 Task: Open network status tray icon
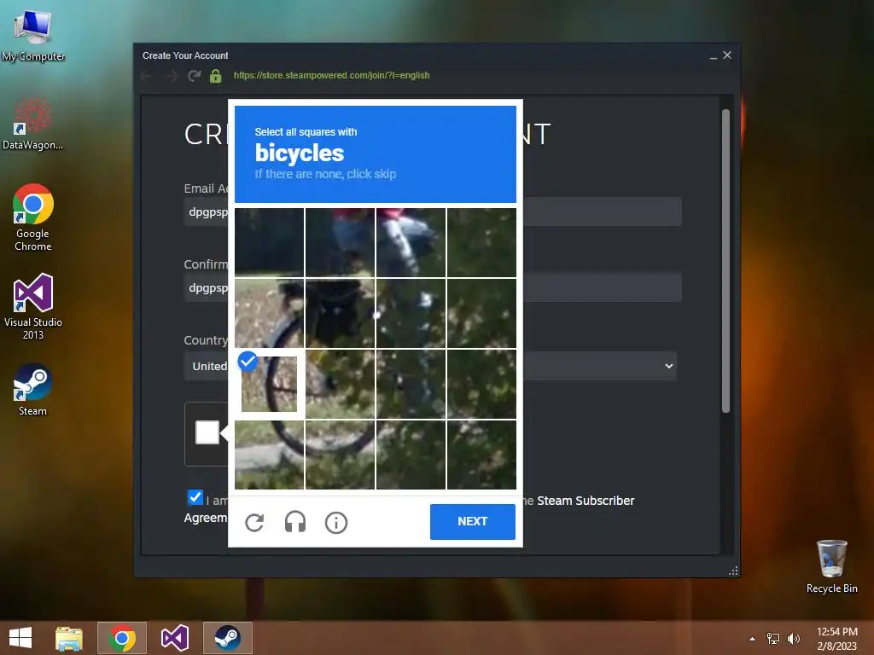point(773,639)
